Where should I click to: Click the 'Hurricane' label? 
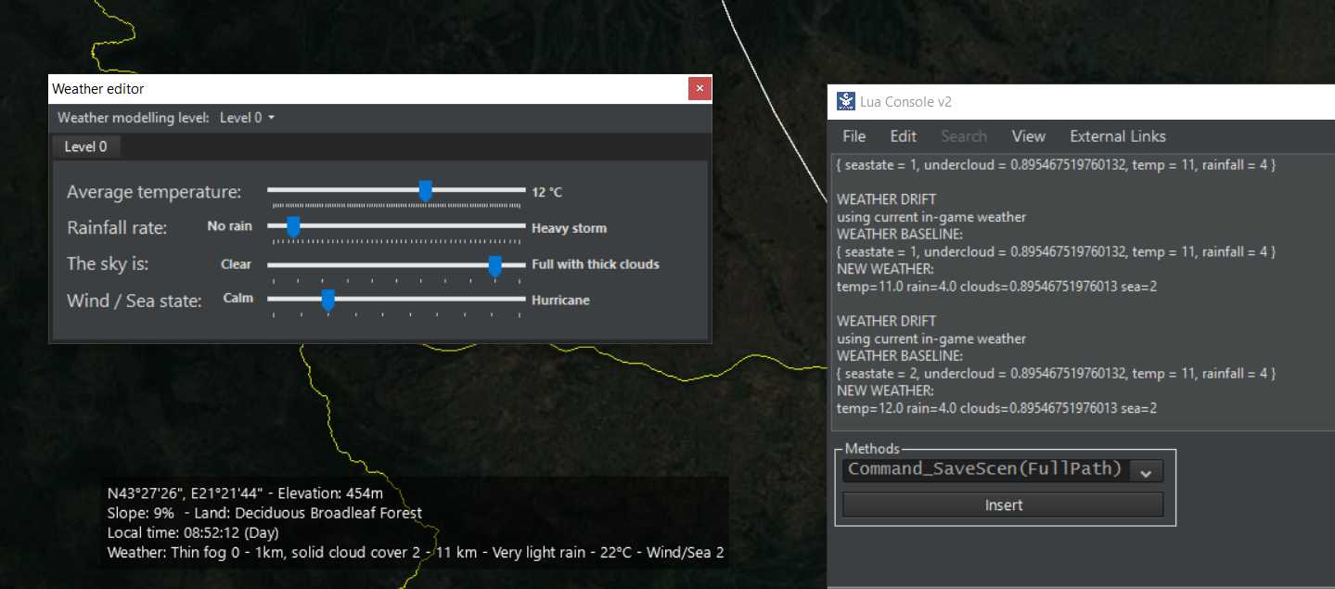(x=560, y=301)
